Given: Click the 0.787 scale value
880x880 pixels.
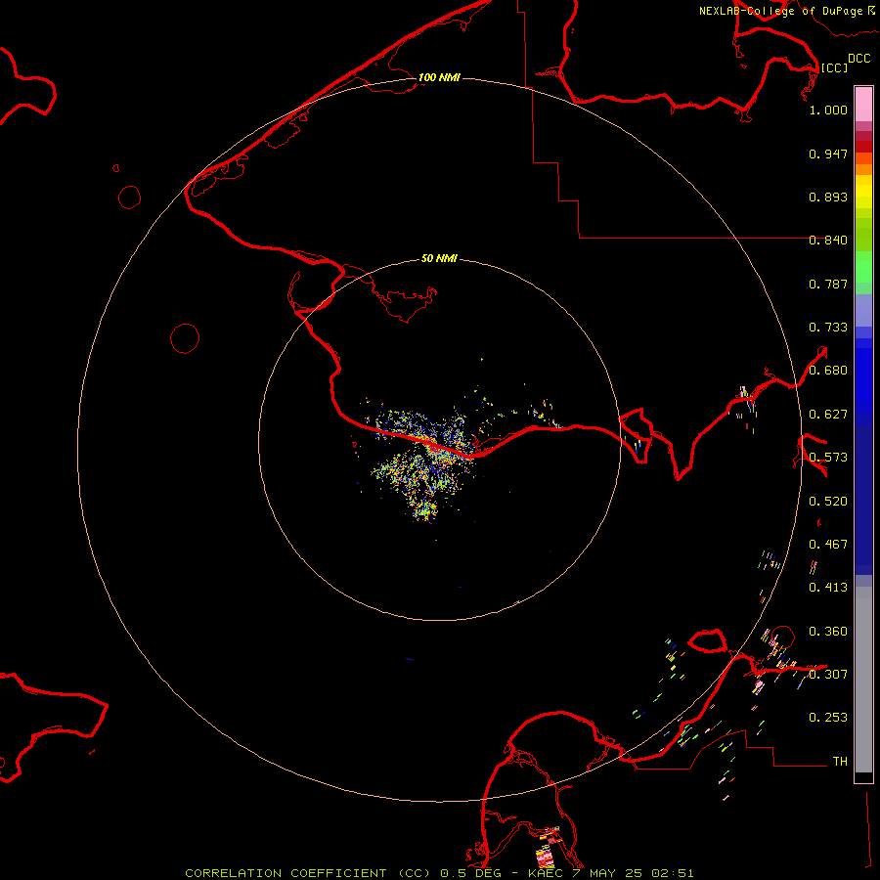Looking at the screenshot, I should point(828,284).
